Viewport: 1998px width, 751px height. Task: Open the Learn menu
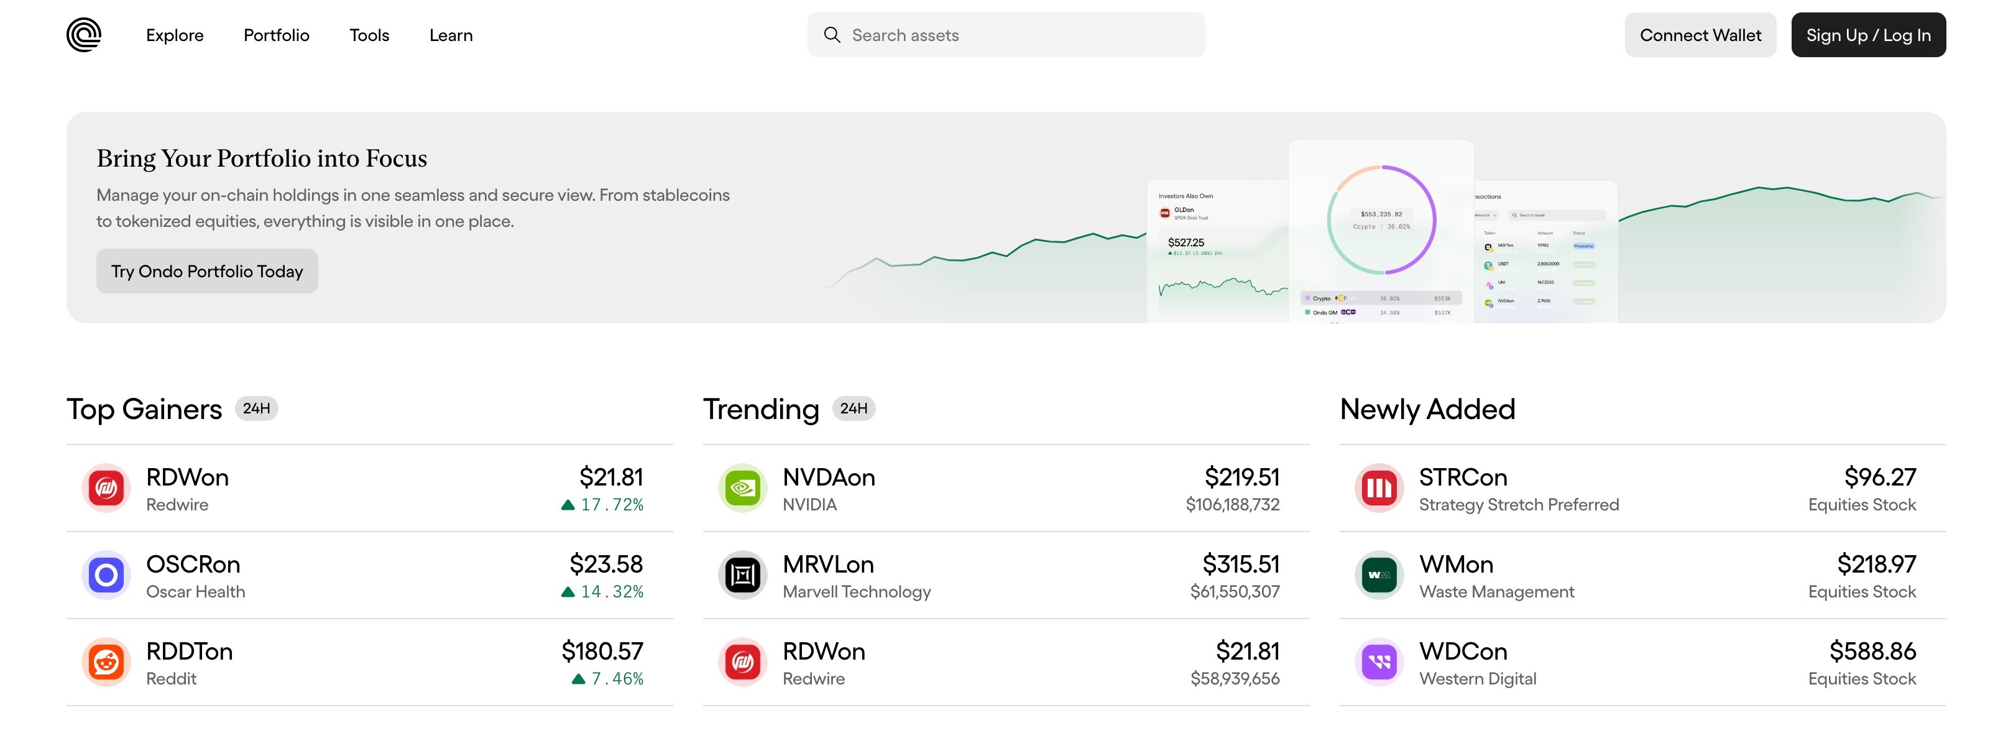[451, 35]
